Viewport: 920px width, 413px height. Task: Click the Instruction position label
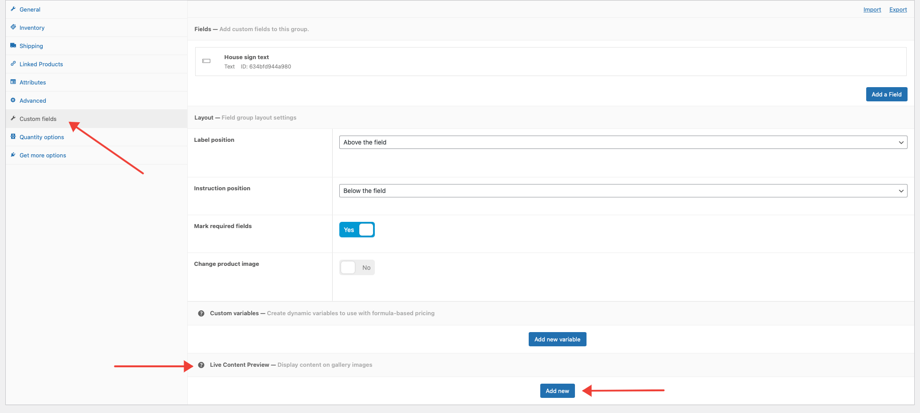(x=222, y=188)
